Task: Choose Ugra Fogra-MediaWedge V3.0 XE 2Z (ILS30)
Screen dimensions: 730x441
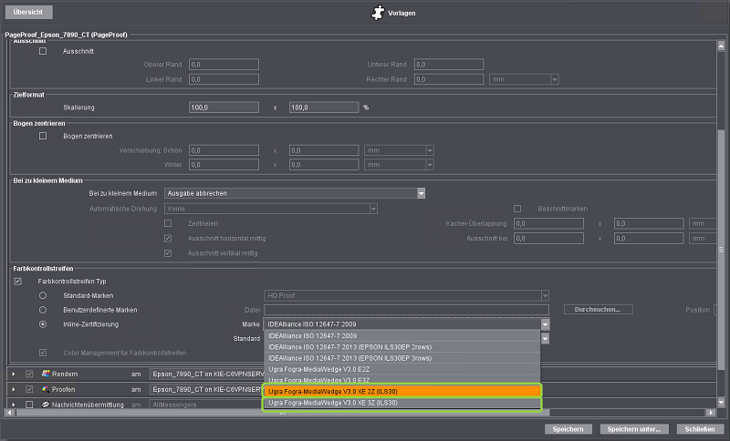Action: pos(402,391)
